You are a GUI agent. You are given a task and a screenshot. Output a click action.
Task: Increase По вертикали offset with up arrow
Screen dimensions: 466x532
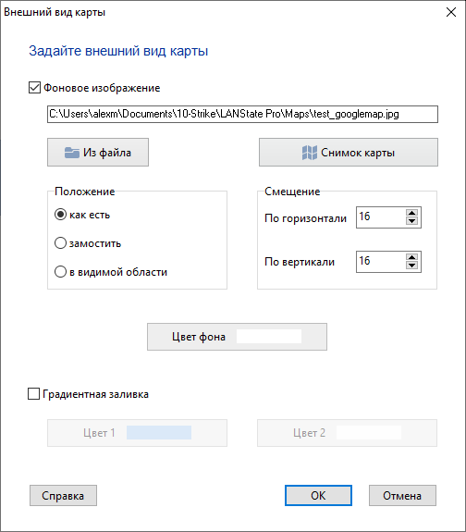[411, 257]
